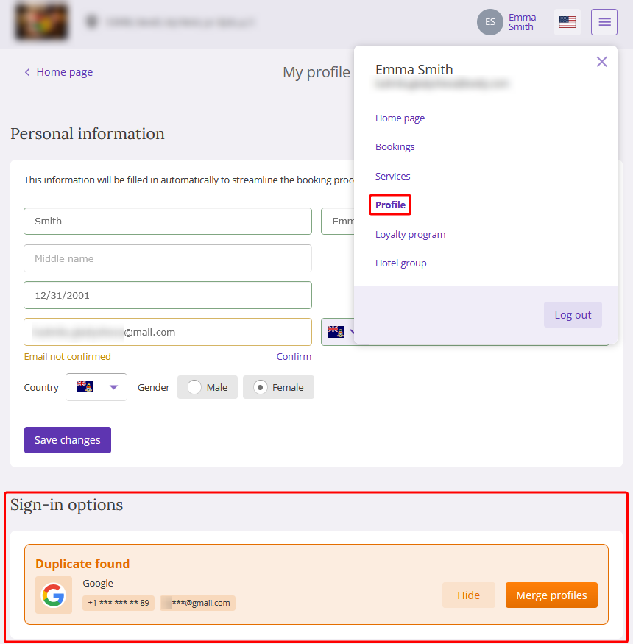Click the back chevron beside Home page
This screenshot has width=633, height=644.
[x=27, y=72]
